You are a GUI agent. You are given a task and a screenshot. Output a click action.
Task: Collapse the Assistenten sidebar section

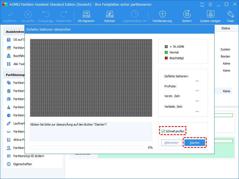coord(15,32)
